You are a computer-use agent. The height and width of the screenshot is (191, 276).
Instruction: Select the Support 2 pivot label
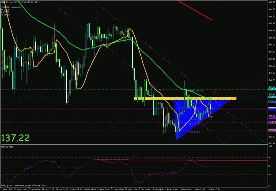tap(195, 124)
